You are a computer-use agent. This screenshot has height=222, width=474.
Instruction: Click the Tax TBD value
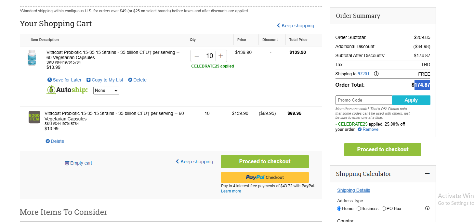(x=426, y=65)
